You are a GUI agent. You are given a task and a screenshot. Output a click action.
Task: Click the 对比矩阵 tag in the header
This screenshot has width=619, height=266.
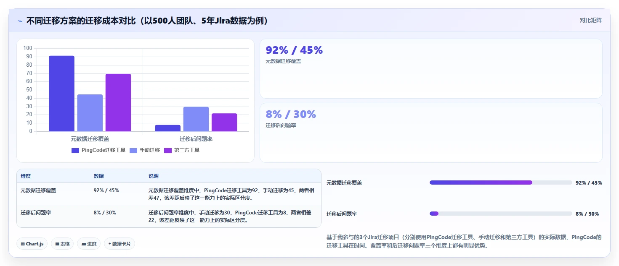pyautogui.click(x=590, y=20)
